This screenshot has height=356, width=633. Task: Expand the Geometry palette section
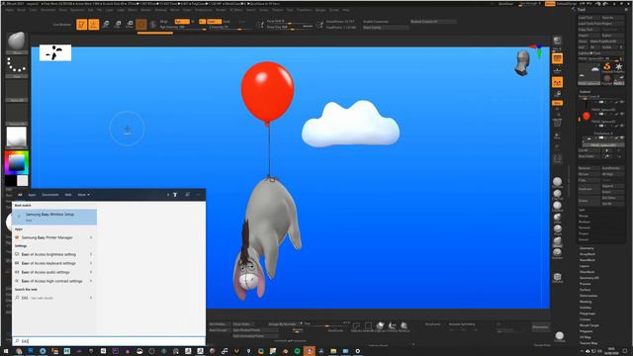point(587,248)
